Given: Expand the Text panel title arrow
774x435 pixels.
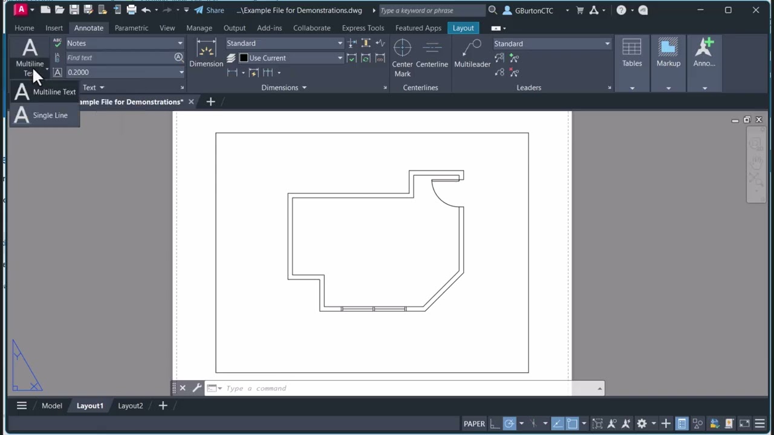Looking at the screenshot, I should (x=102, y=88).
